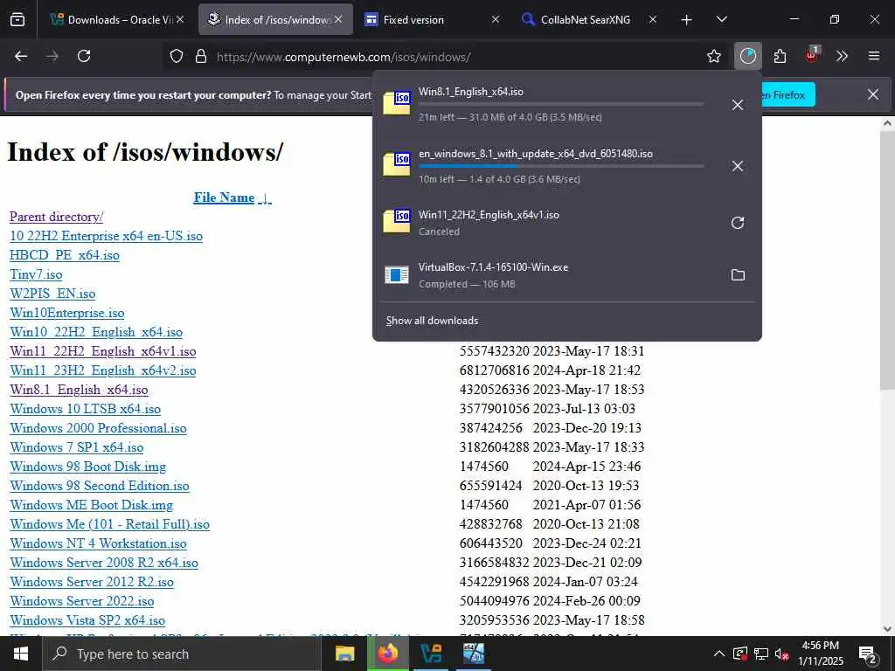895x671 pixels.
Task: Toggle the downloads panel toolbar button
Action: [x=748, y=56]
